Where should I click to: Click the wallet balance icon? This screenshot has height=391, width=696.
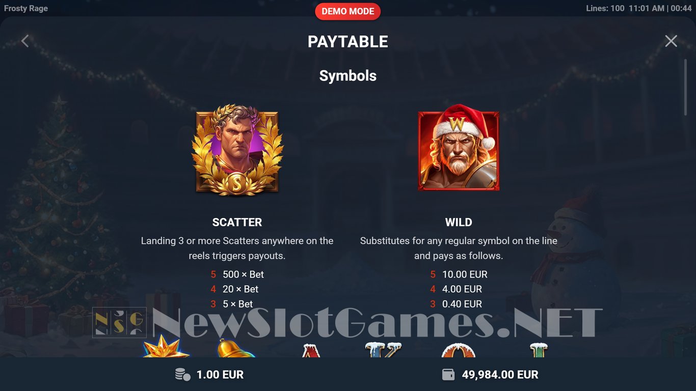[x=448, y=375]
